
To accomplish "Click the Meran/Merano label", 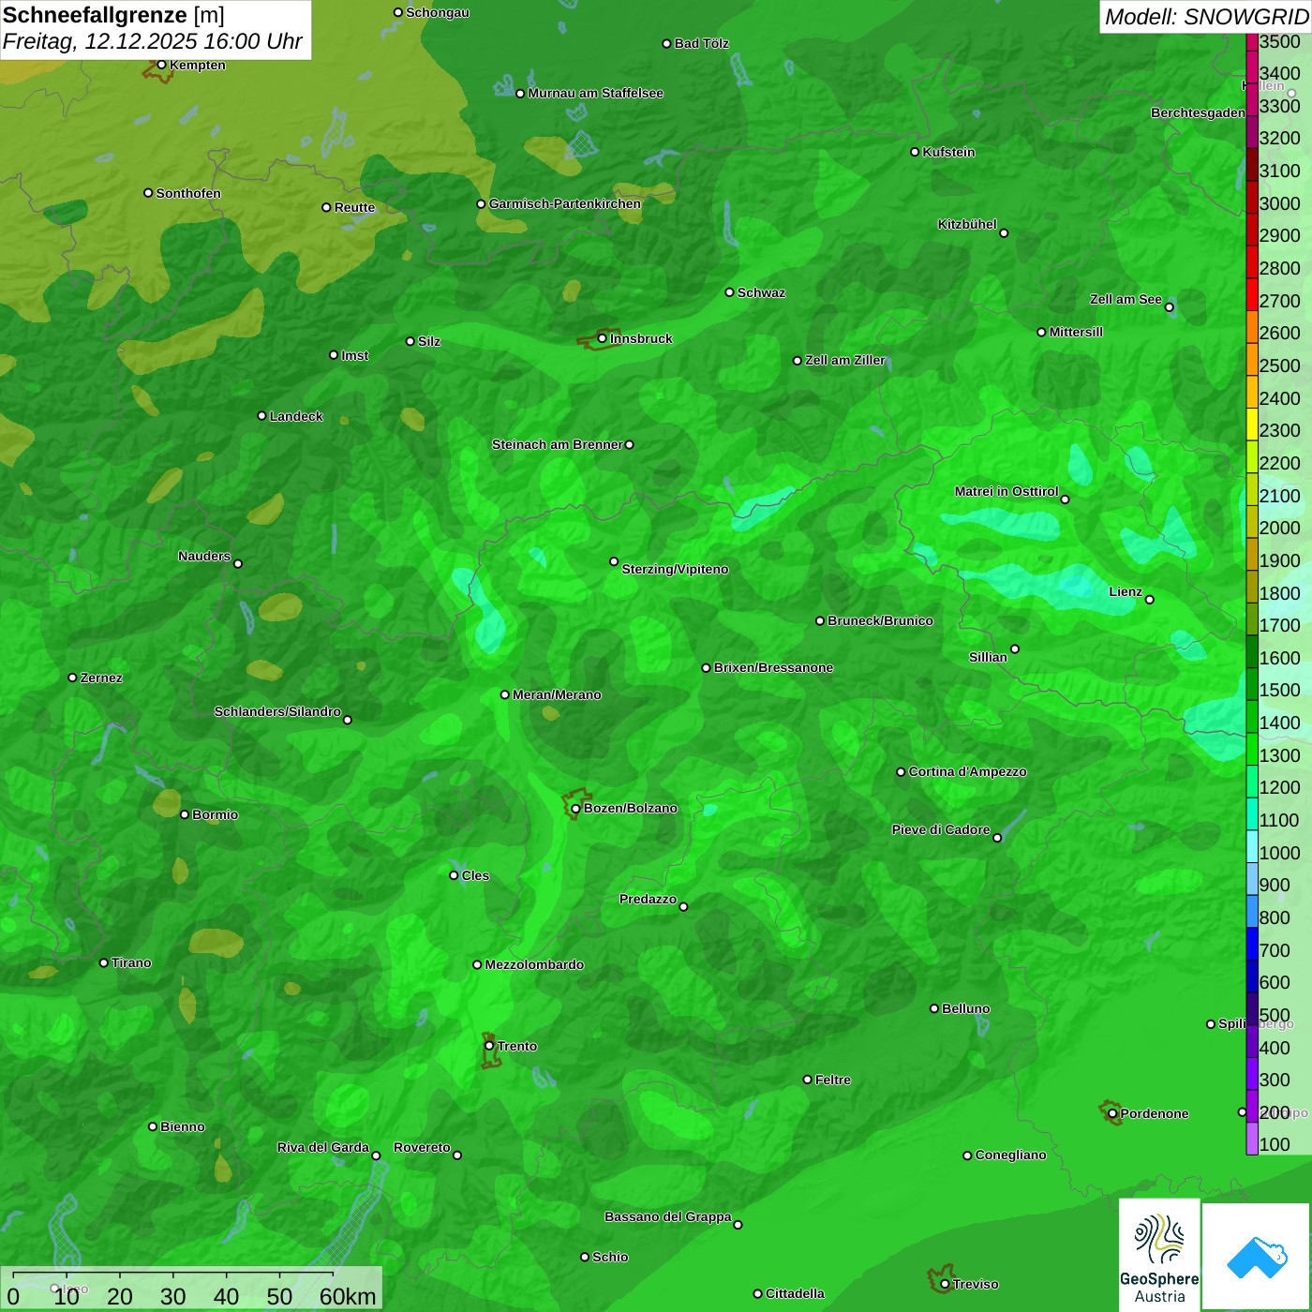I will tap(557, 694).
